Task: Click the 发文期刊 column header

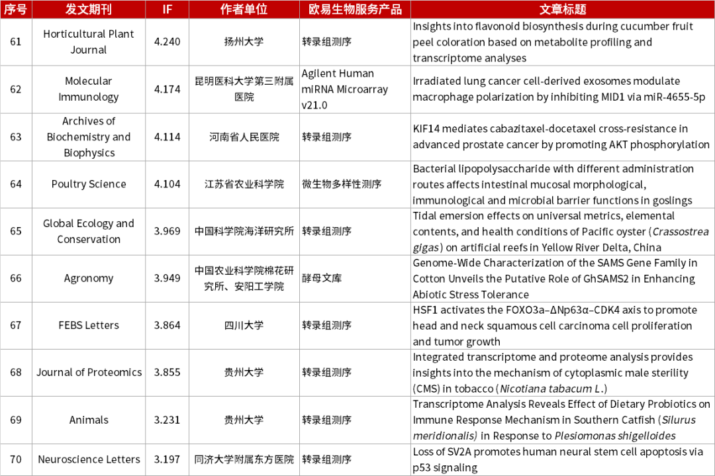Action: click(x=89, y=9)
